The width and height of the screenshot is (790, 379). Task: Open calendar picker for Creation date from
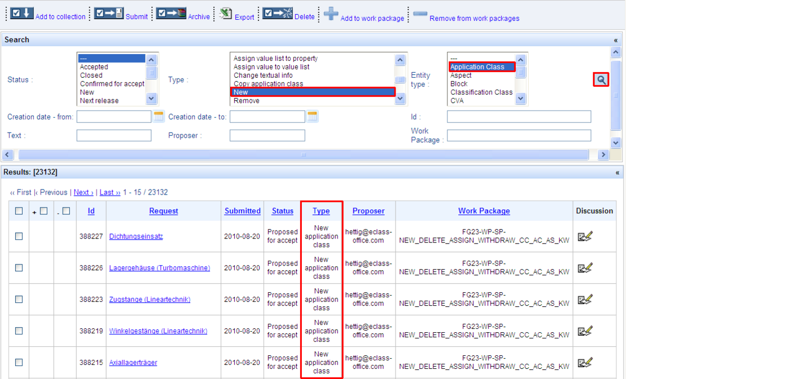tap(159, 117)
